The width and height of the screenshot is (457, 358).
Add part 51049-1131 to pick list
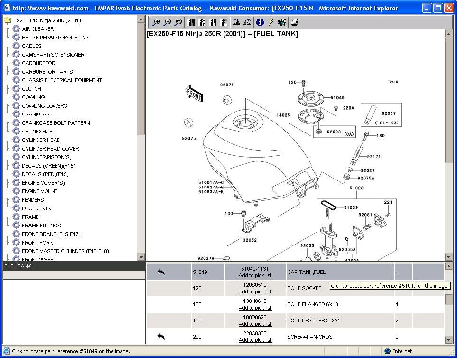click(x=255, y=275)
